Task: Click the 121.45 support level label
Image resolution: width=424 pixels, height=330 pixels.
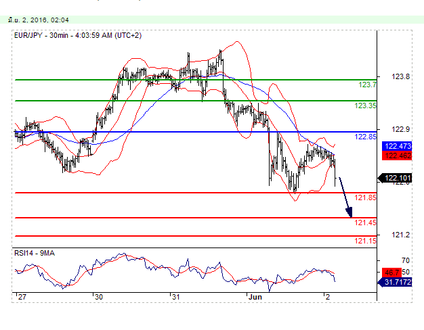Action: coord(365,222)
